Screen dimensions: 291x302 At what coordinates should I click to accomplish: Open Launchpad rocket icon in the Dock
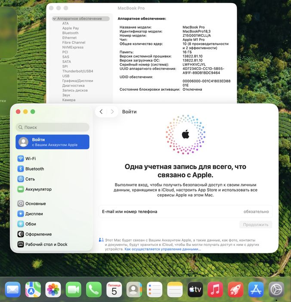(236, 289)
